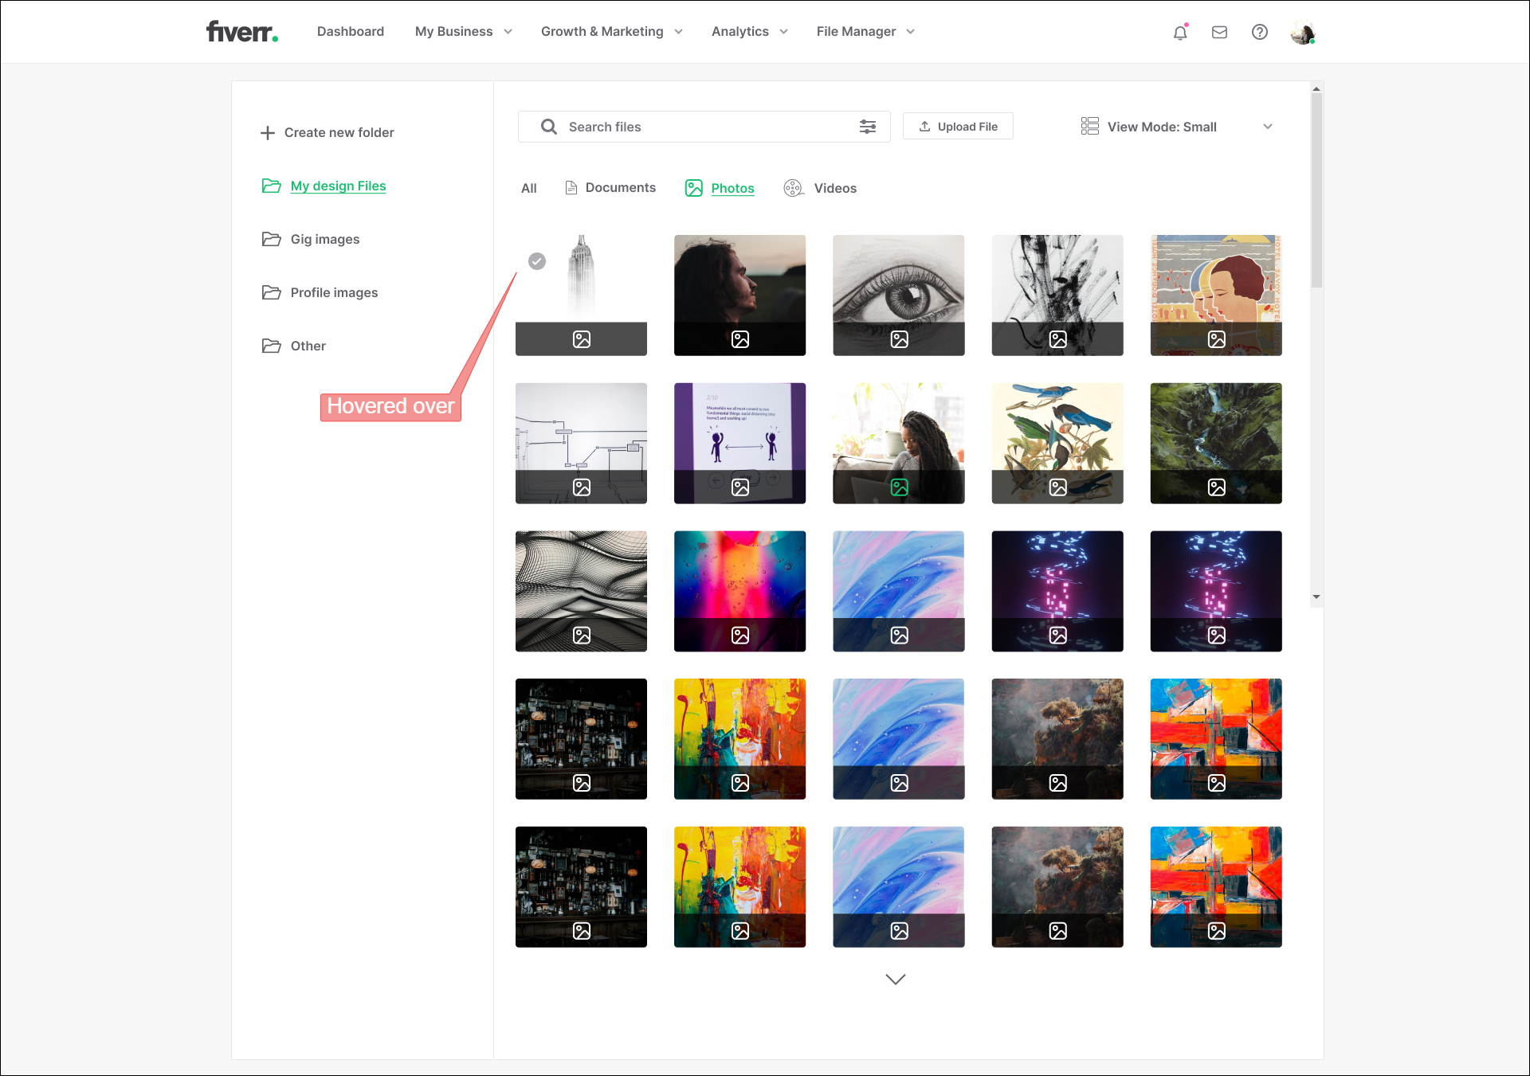The image size is (1530, 1076).
Task: Click the vertical scrollbar down arrow
Action: click(x=1316, y=597)
